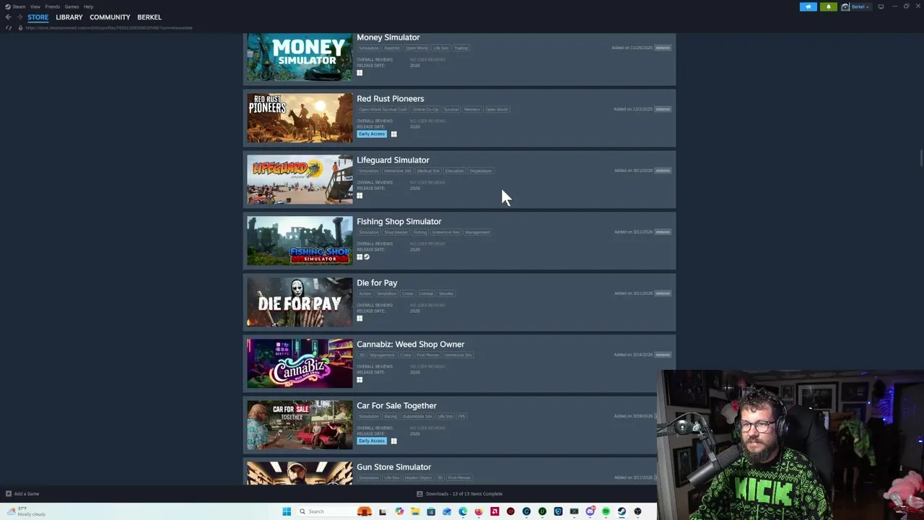
Task: Open the Friends menu
Action: tap(52, 6)
